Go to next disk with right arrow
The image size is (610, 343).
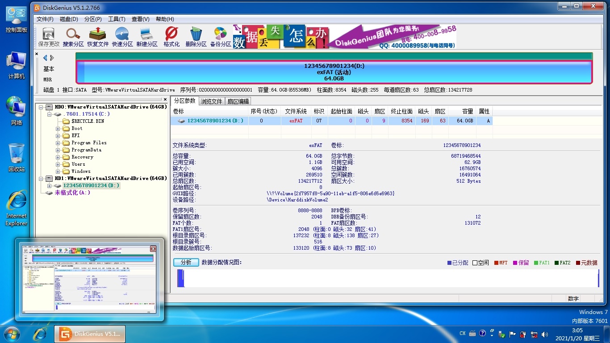pos(52,58)
